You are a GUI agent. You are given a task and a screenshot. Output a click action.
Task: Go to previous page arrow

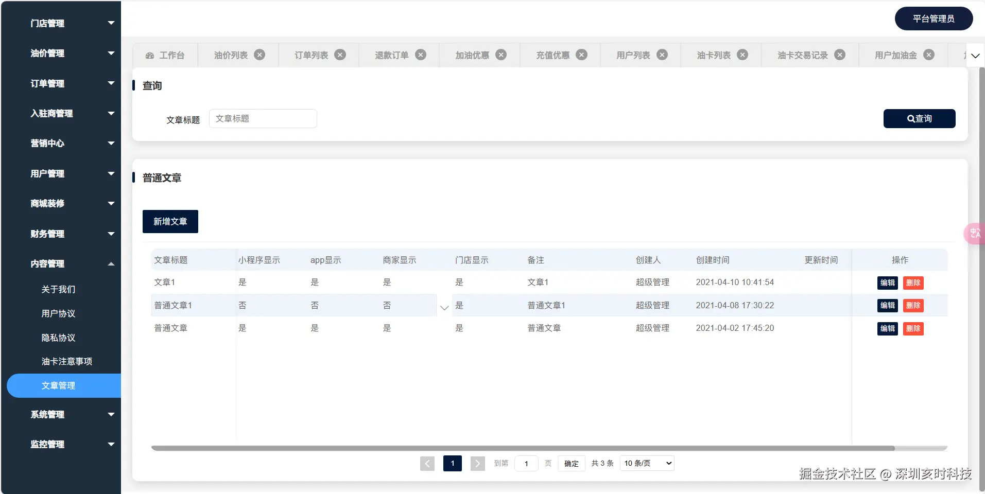pyautogui.click(x=427, y=464)
